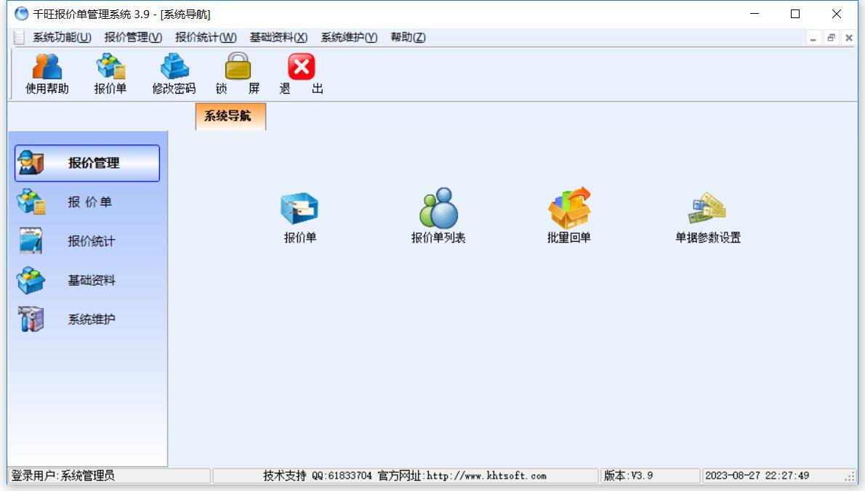Open the 使用帮助 toolbar icon

pos(47,74)
